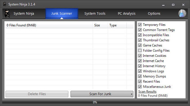Image resolution: width=190 pixels, height=106 pixels.
Task: Click the small ninja icon in title bar
Action: coord(5,4)
